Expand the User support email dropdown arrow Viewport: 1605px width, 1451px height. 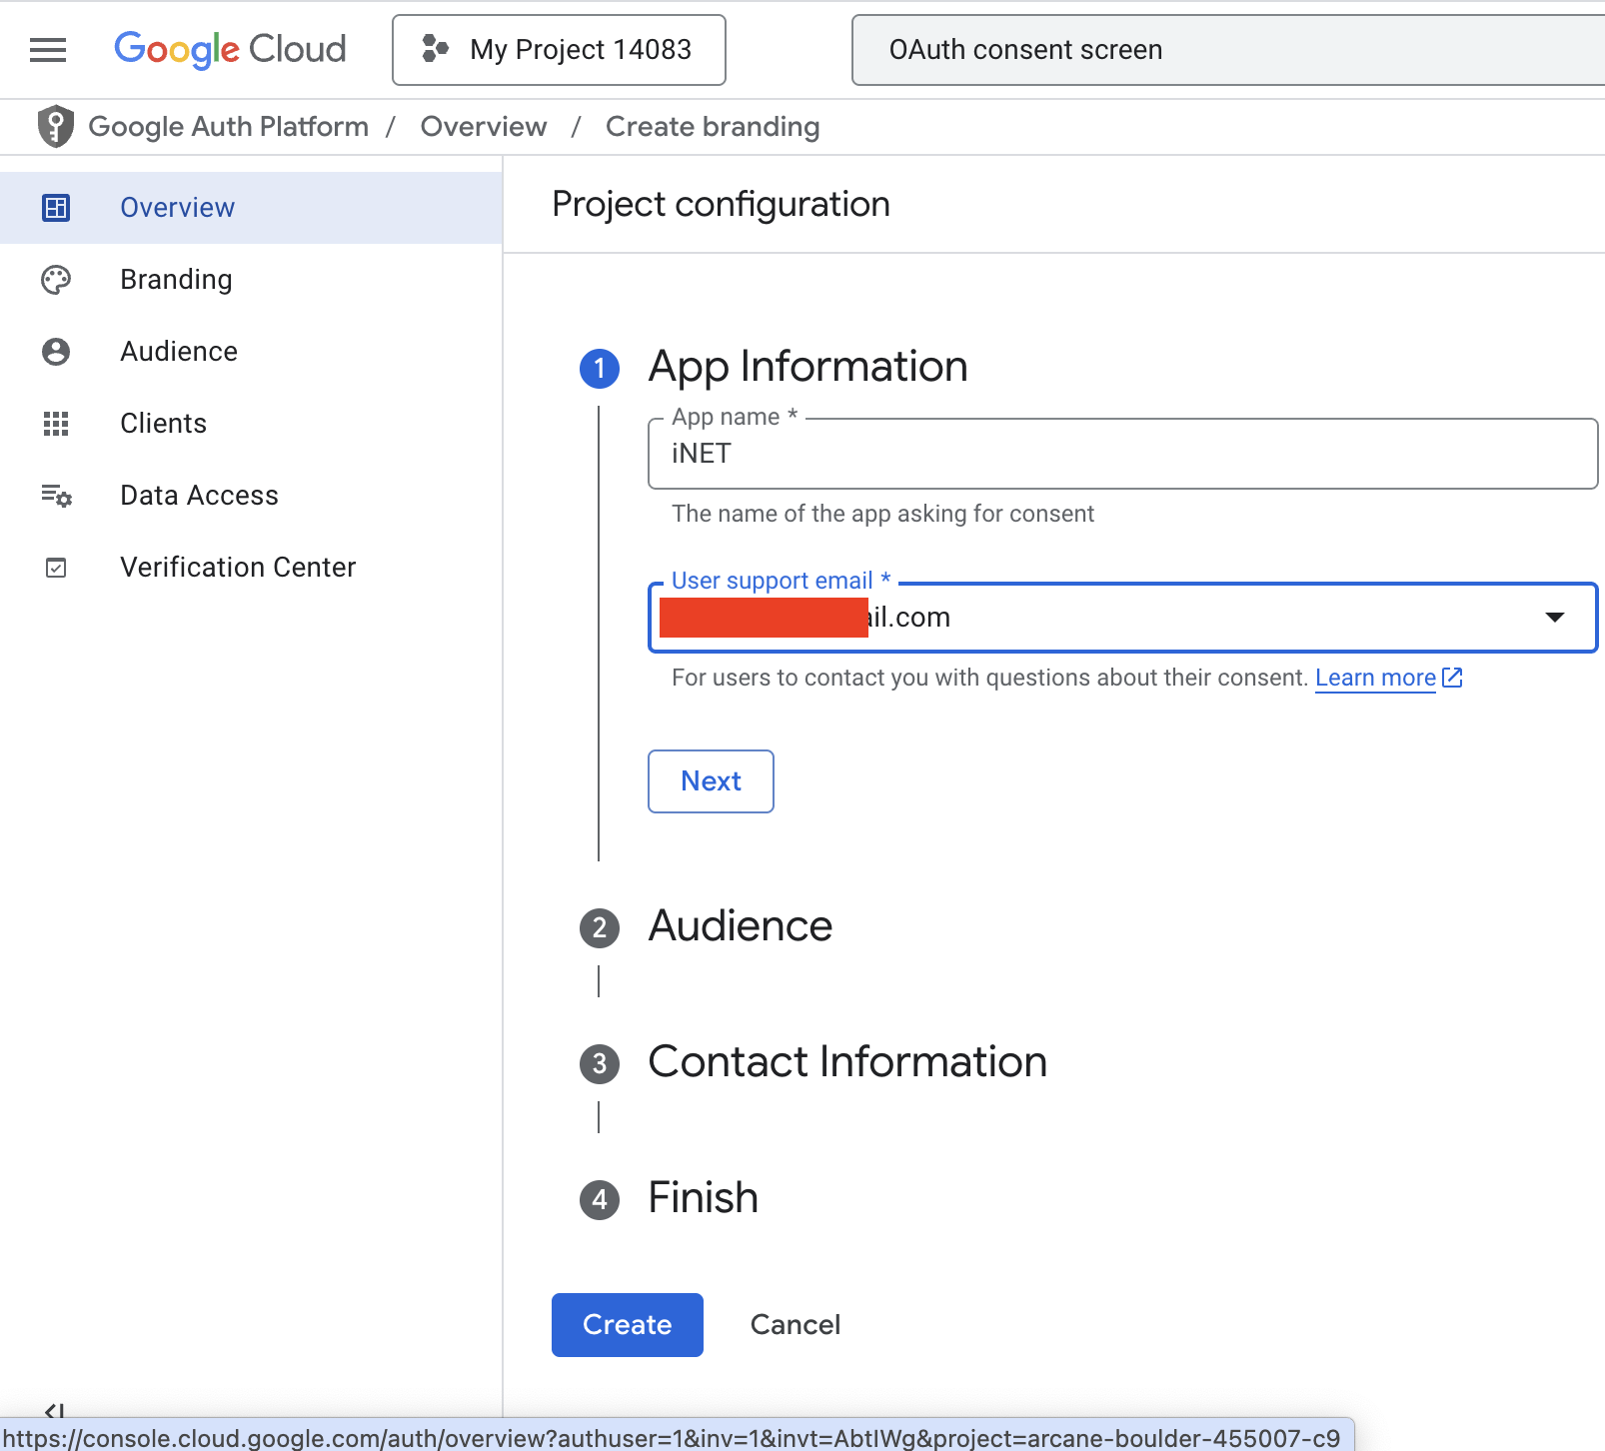pos(1554,618)
